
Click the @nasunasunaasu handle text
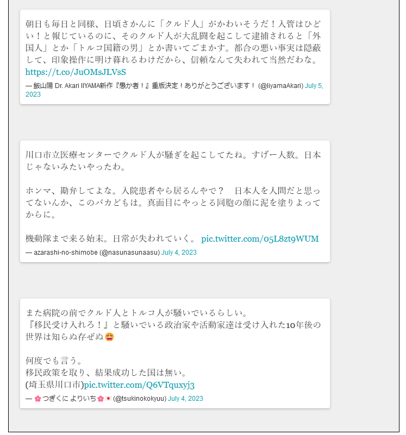pyautogui.click(x=129, y=253)
